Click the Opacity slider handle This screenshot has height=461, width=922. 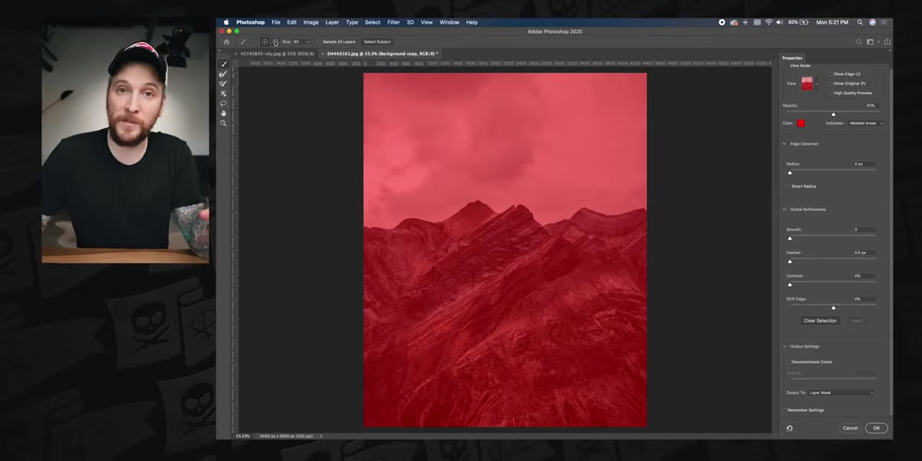[834, 114]
